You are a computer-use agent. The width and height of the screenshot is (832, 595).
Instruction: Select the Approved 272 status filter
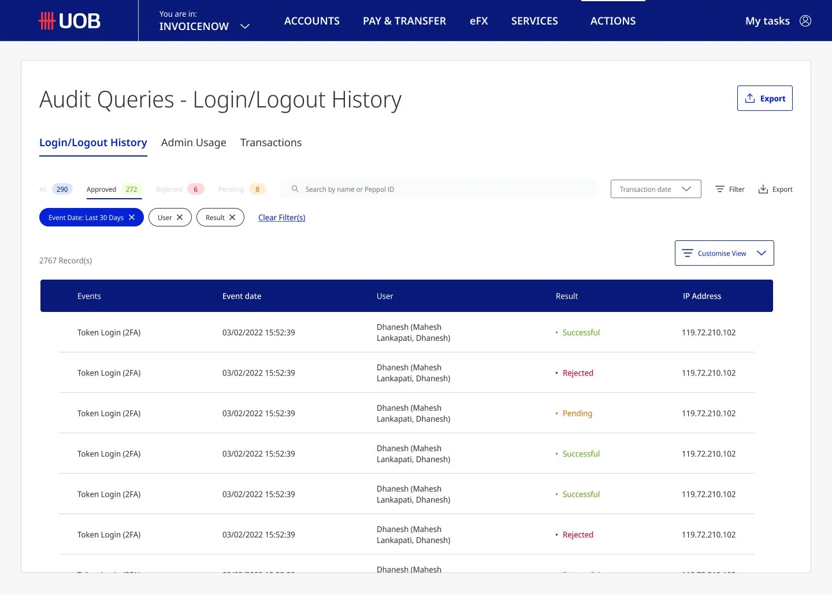[x=114, y=189]
